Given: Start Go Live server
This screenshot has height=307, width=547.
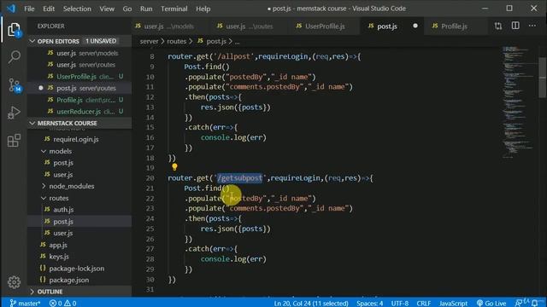Looking at the screenshot, I should tap(491, 304).
